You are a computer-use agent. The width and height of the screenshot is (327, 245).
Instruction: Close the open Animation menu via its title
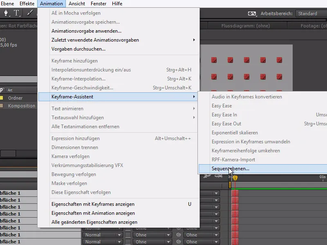click(52, 4)
